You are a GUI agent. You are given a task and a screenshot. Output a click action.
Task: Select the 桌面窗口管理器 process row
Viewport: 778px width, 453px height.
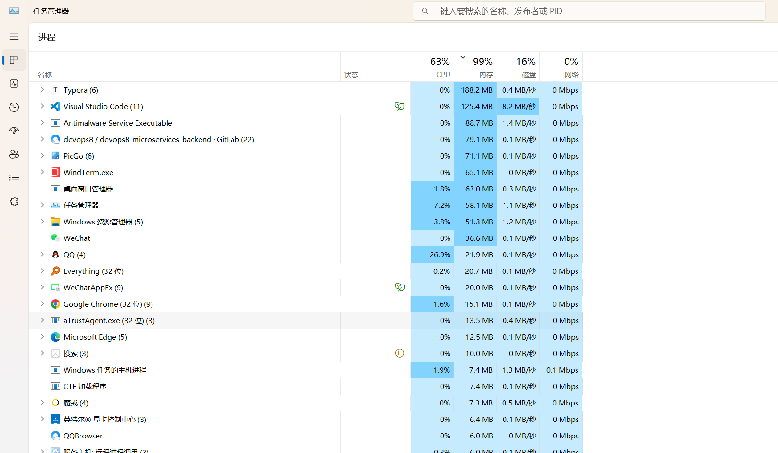306,189
